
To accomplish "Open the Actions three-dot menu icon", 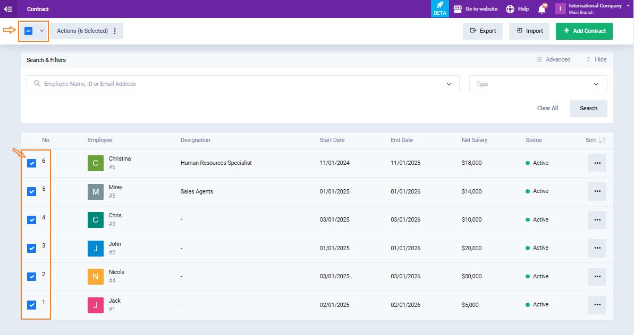I will pos(115,31).
